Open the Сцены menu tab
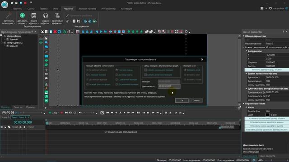Viewport: 289px width, 162px height. (31, 9)
